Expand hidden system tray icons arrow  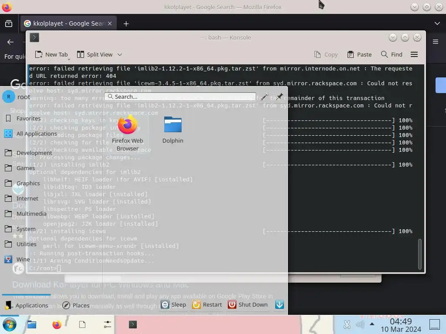click(372, 324)
